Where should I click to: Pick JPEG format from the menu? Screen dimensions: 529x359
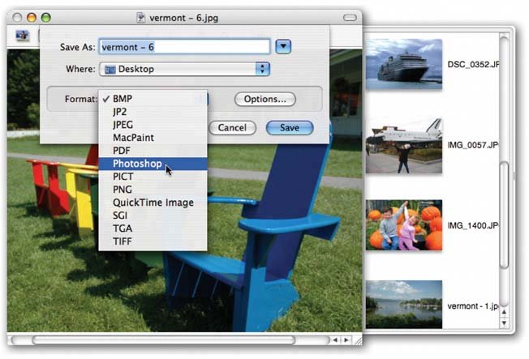click(153, 125)
